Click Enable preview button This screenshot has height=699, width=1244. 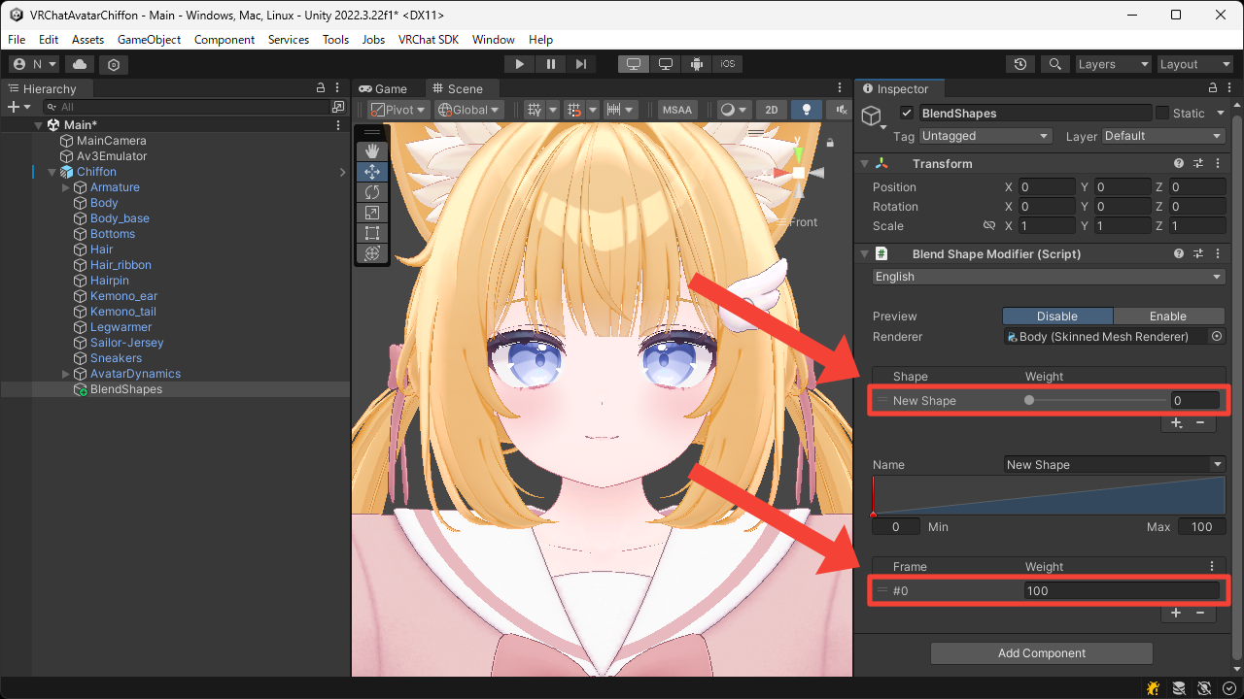pyautogui.click(x=1167, y=316)
